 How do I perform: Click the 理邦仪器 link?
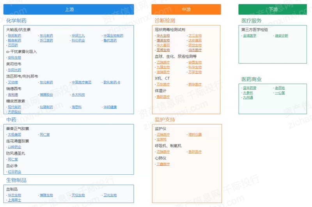tap(195, 135)
